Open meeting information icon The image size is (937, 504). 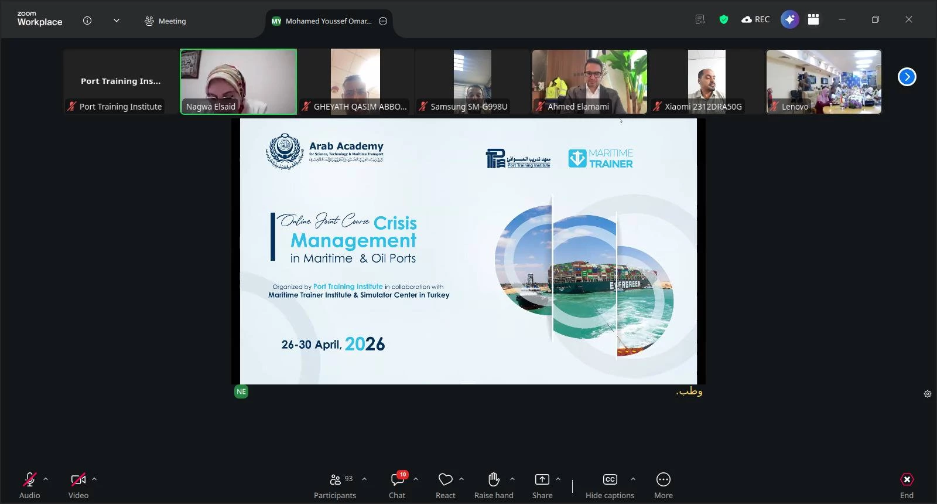pos(87,21)
